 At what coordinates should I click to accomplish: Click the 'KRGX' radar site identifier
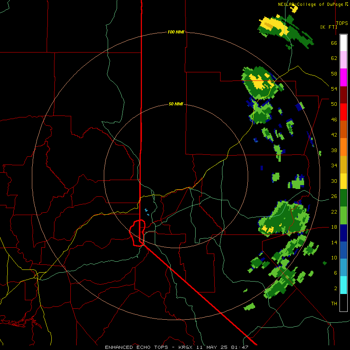click(x=186, y=347)
